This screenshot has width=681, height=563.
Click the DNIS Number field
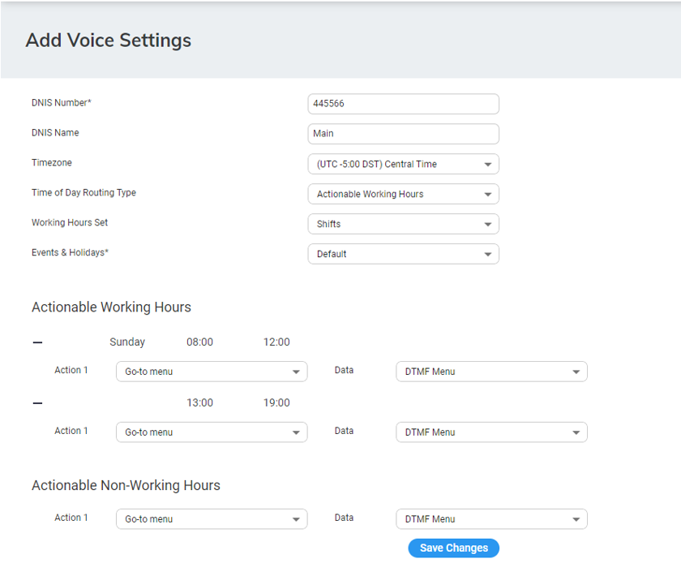click(403, 104)
